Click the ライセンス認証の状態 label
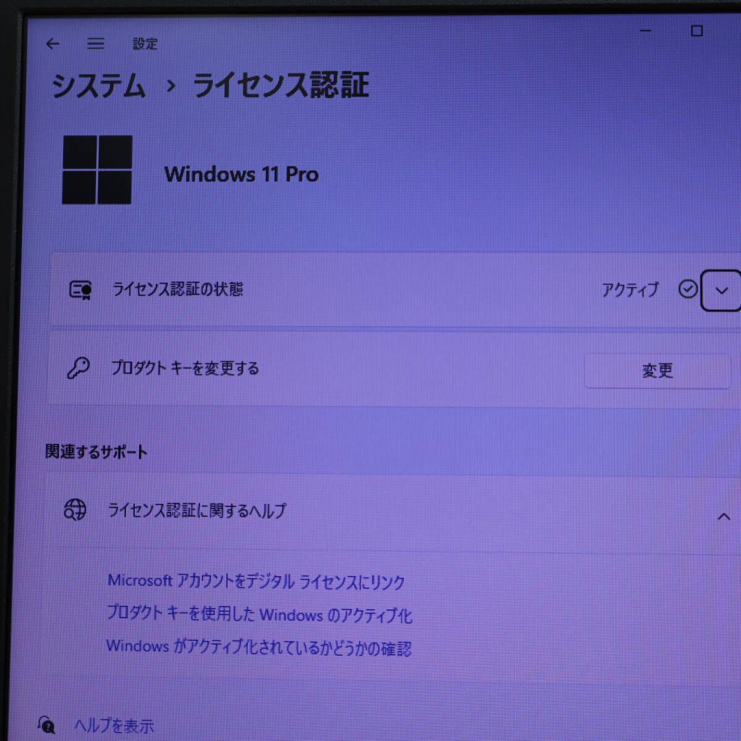The height and width of the screenshot is (741, 741). 178,289
